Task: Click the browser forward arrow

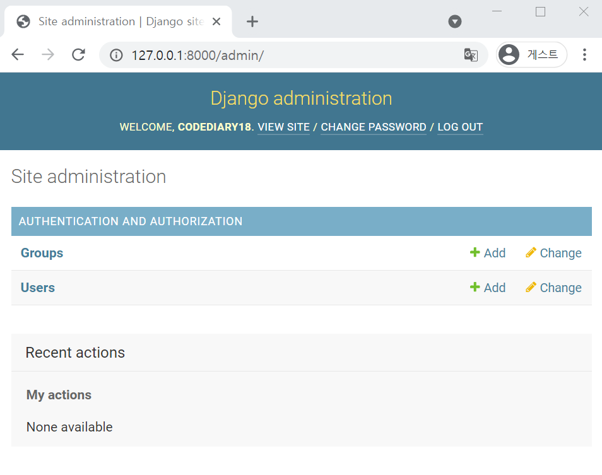Action: tap(48, 55)
